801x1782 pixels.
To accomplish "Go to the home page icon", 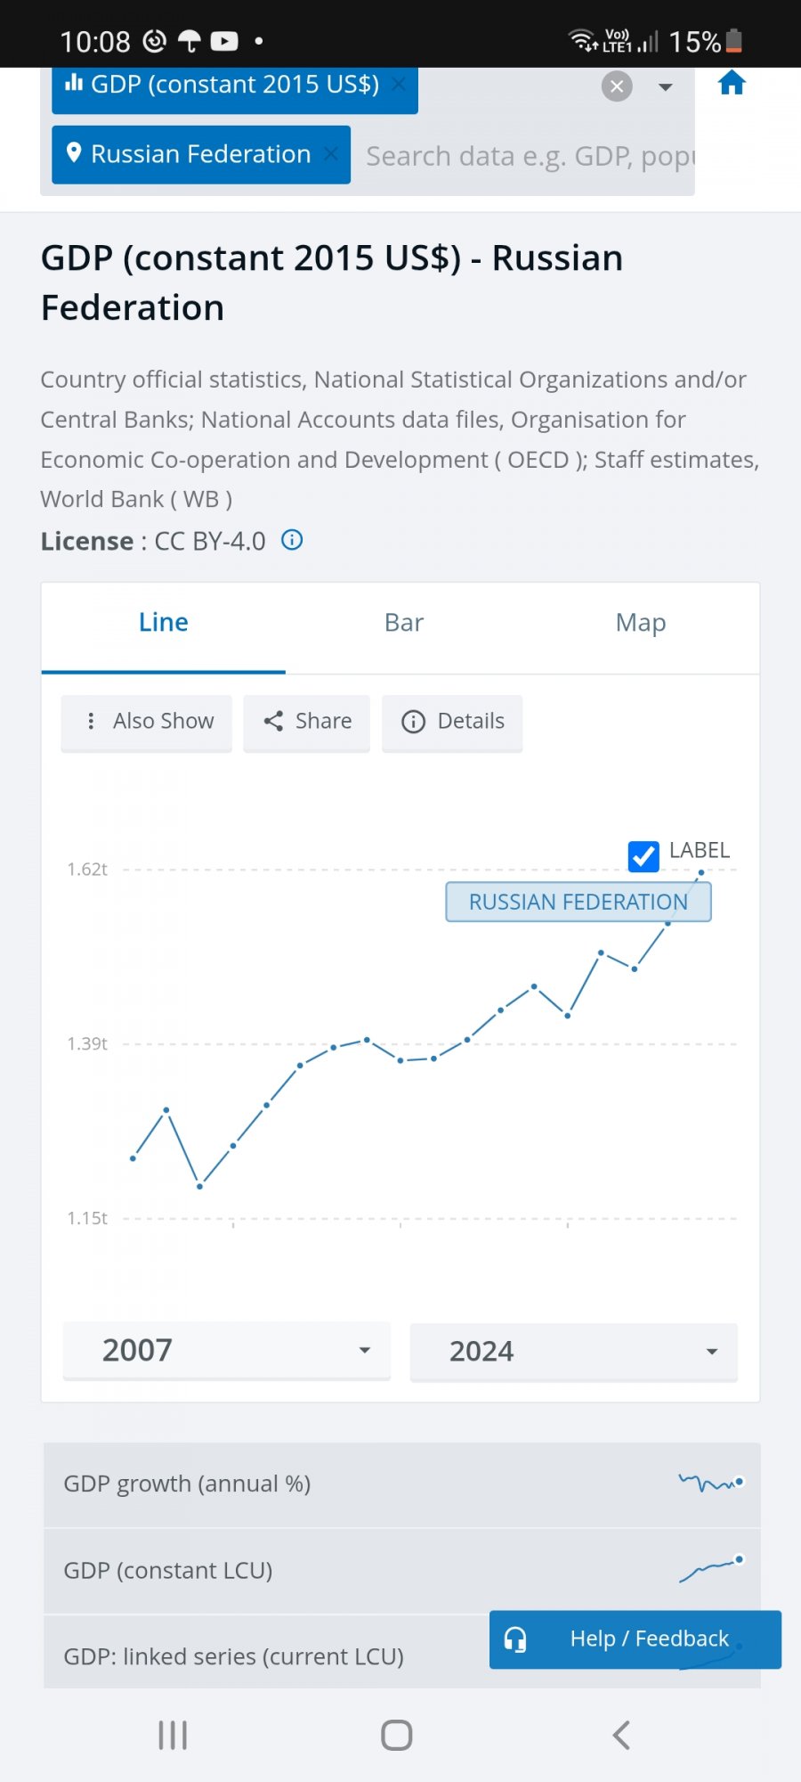I will pos(732,84).
